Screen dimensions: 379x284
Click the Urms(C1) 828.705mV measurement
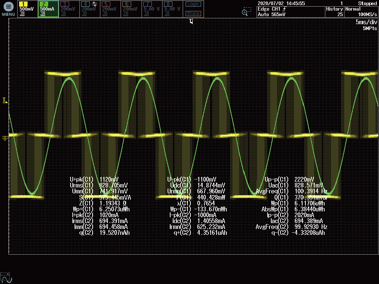(x=99, y=185)
